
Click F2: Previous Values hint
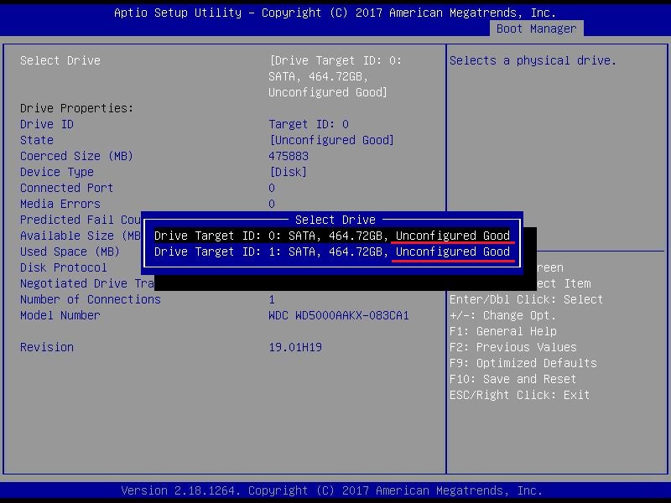coord(513,347)
